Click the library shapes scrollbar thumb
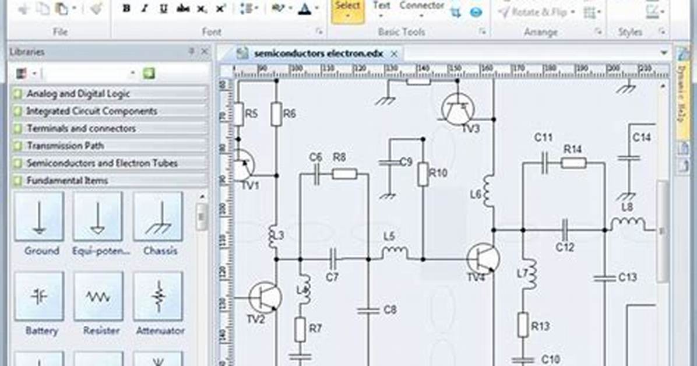 [202, 217]
